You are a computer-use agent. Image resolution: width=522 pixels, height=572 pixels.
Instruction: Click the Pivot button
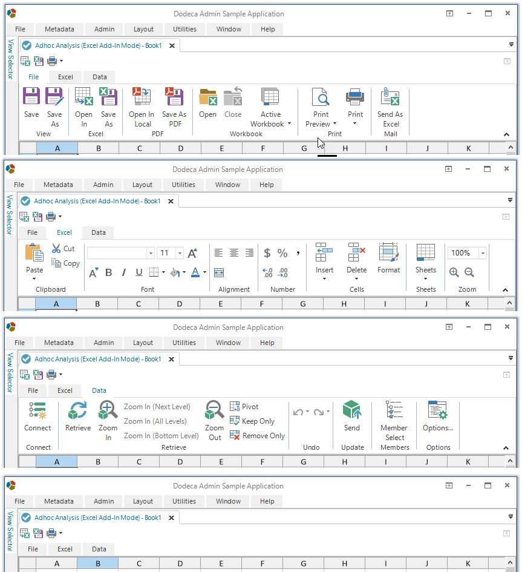coord(244,406)
